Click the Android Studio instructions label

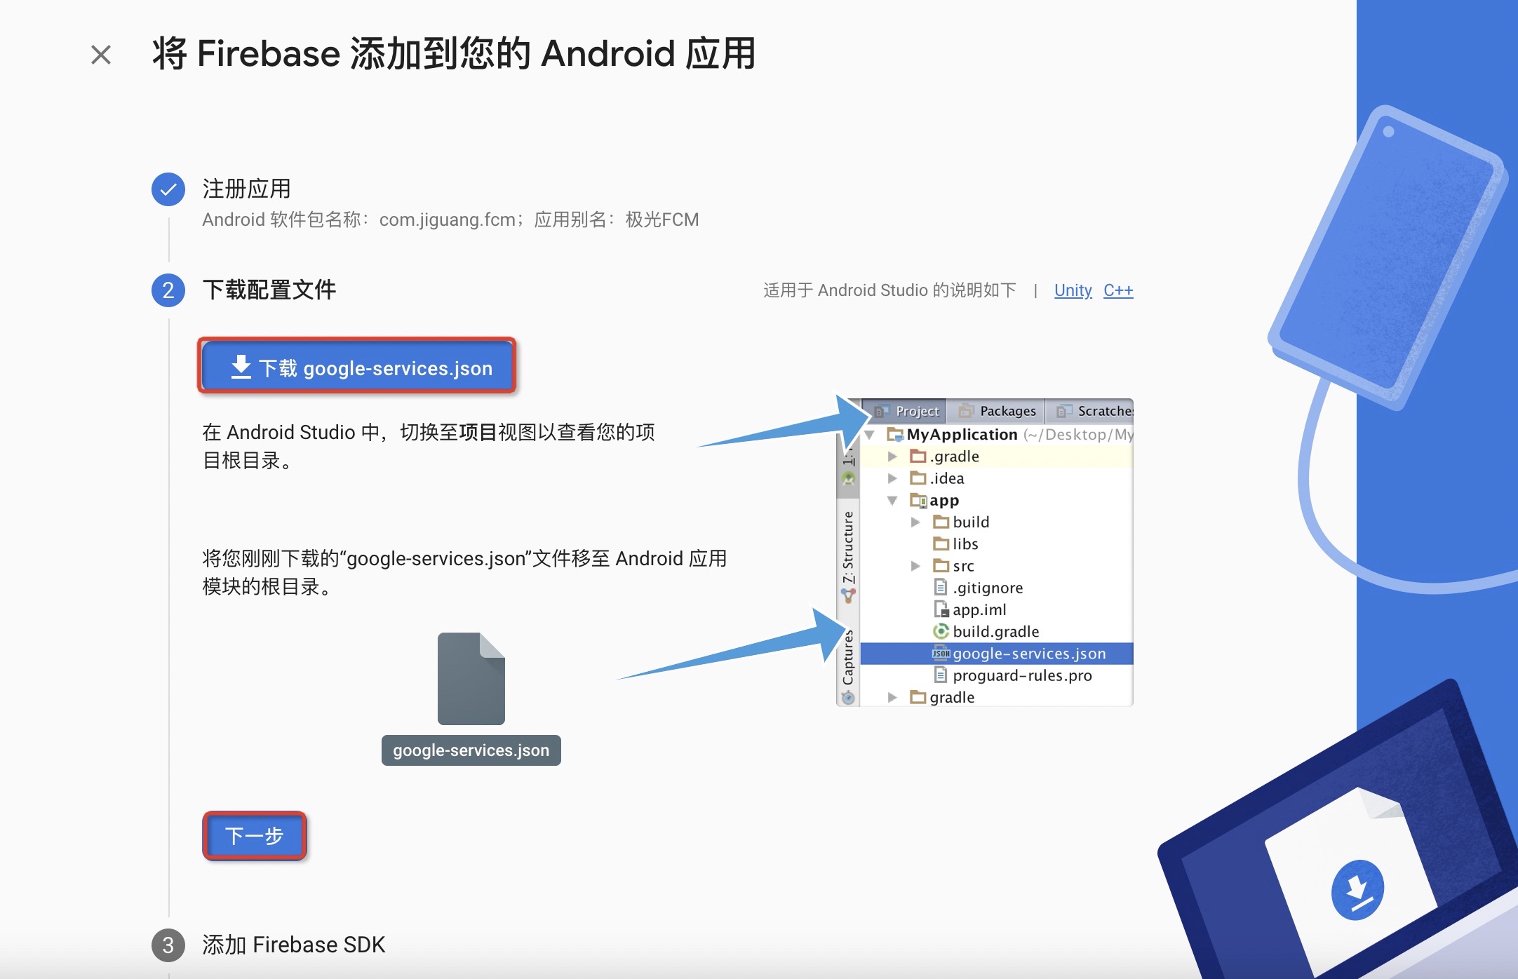(x=889, y=290)
